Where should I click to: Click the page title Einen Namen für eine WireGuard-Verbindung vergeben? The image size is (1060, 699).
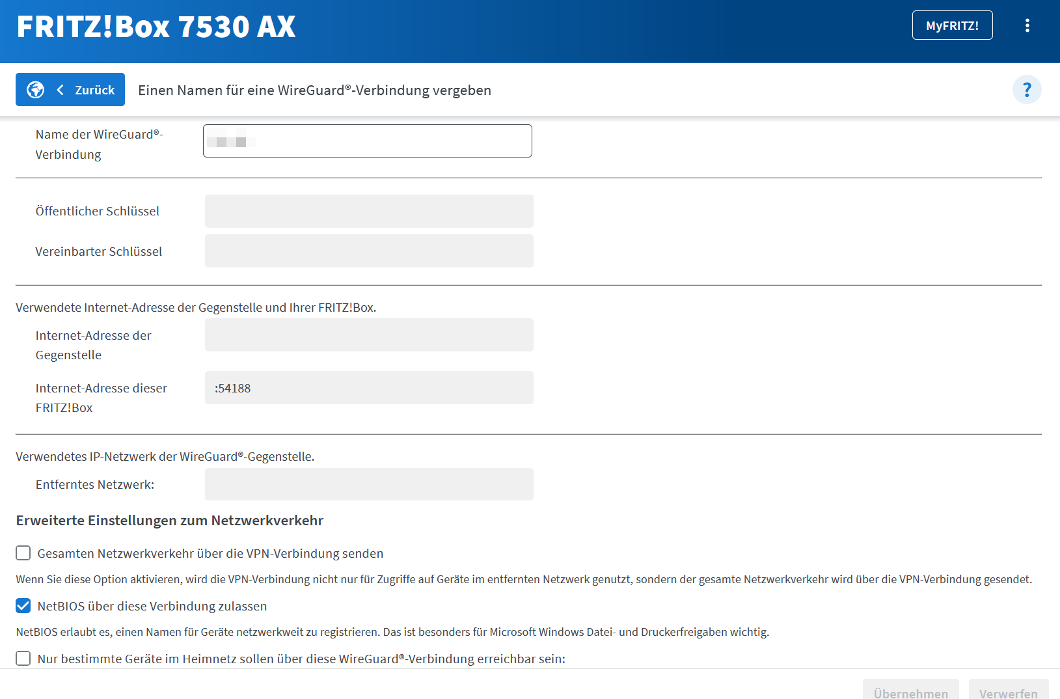(314, 90)
